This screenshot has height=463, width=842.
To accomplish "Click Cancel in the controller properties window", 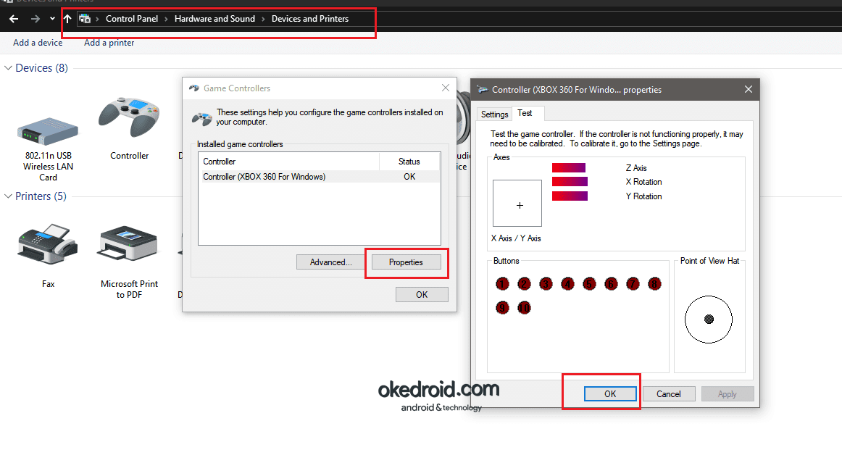I will pos(669,393).
